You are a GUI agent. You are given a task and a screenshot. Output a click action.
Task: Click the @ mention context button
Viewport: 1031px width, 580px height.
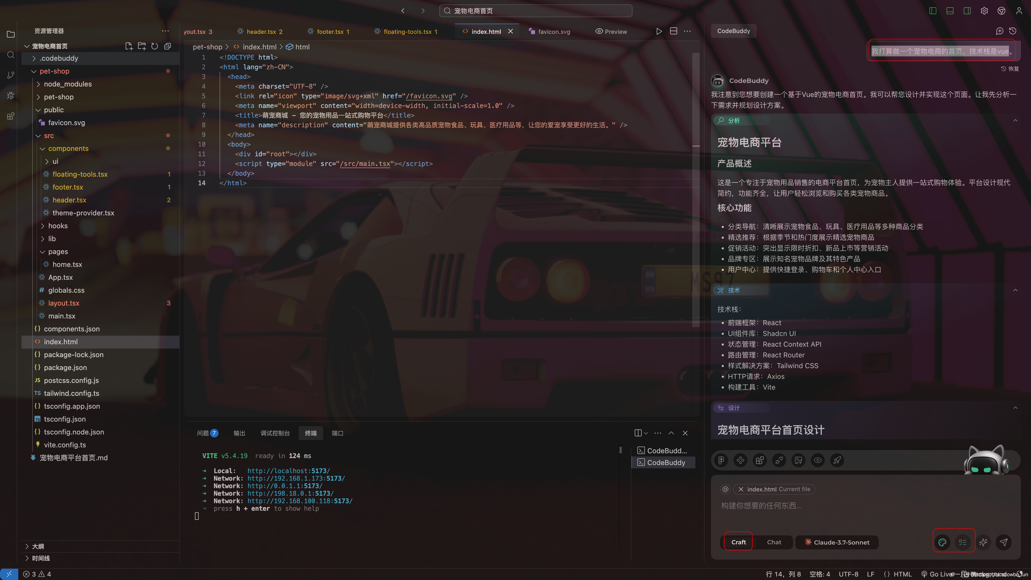point(725,489)
